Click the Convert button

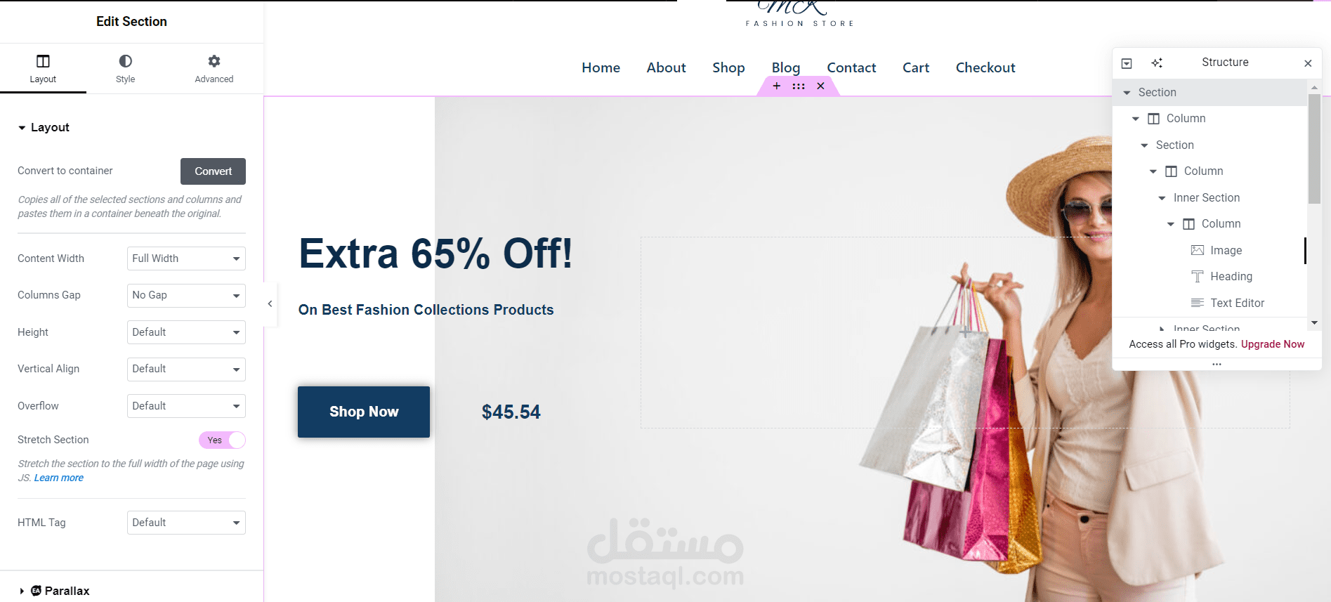click(213, 171)
